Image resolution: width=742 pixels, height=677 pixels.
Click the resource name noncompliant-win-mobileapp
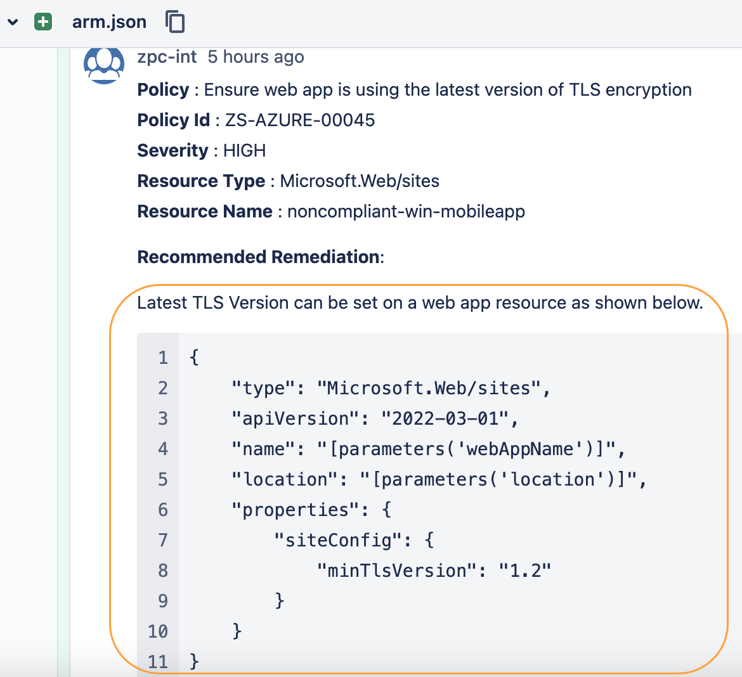coord(406,212)
